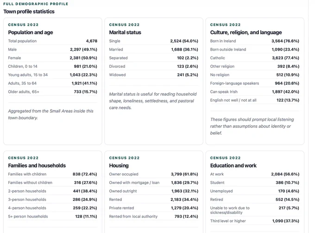Click the Population and age card heading
This screenshot has width=315, height=233.
tap(31, 32)
